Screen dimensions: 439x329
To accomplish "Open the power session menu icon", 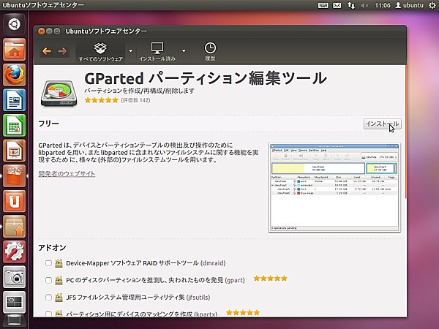I will (x=432, y=5).
